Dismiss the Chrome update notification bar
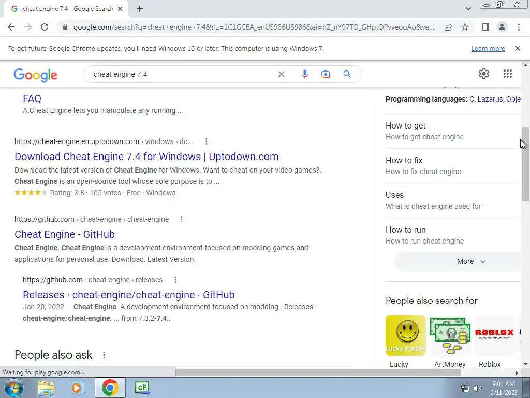This screenshot has width=530, height=398. pyautogui.click(x=517, y=48)
